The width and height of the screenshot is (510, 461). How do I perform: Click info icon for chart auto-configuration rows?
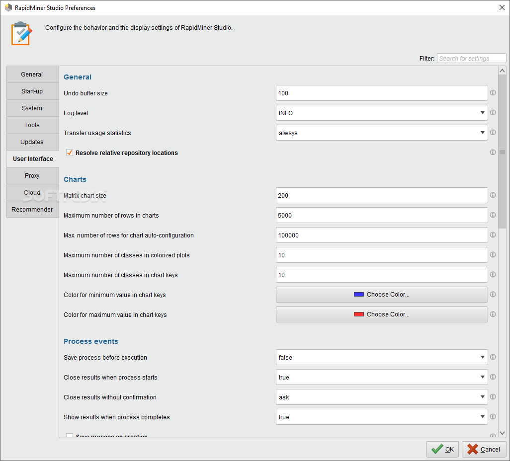pos(493,235)
